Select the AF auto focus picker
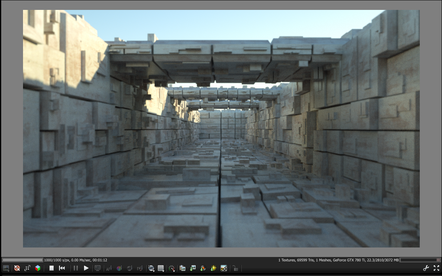This screenshot has width=442, height=276. [x=109, y=268]
